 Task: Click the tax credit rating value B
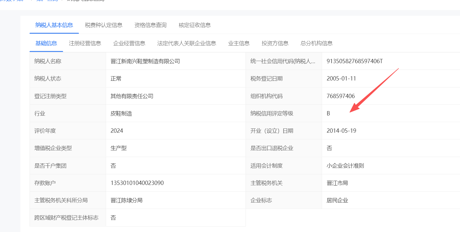328,114
